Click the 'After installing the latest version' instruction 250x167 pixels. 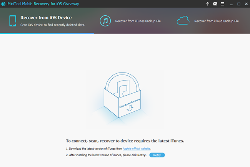(106, 155)
